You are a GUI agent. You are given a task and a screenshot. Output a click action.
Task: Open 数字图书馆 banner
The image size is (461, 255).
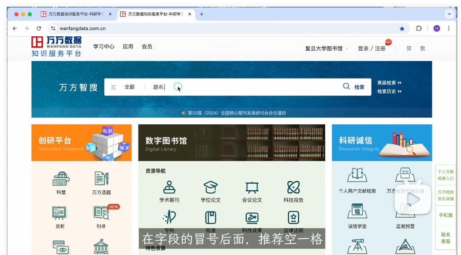pyautogui.click(x=232, y=143)
